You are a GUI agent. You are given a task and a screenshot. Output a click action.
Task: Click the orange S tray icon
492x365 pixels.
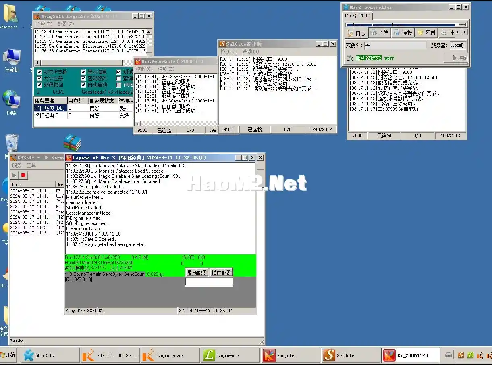(461, 355)
